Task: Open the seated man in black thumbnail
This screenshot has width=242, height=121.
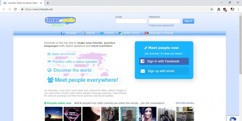Action: tap(166, 114)
